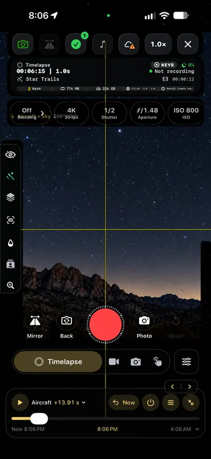Tap the water drop sidebar icon
Screen dimensions: 211x459
click(x=11, y=242)
